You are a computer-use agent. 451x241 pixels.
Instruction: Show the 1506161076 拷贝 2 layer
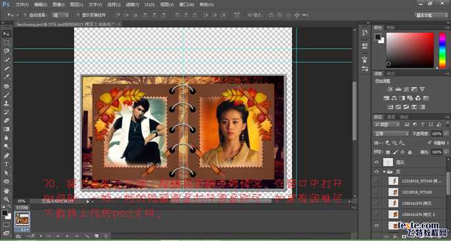(x=376, y=214)
